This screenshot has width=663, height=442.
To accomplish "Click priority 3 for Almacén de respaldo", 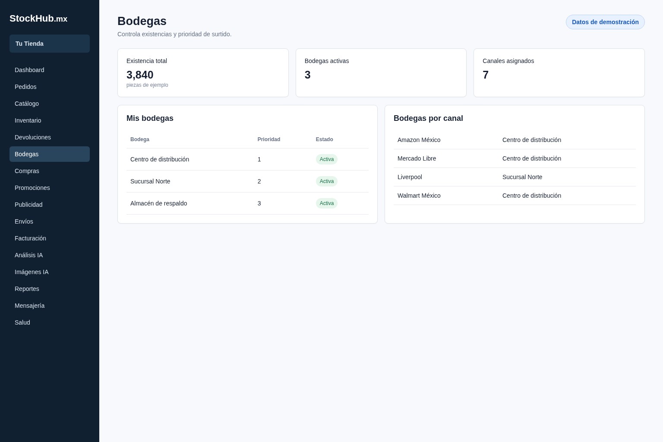I will click(x=259, y=203).
